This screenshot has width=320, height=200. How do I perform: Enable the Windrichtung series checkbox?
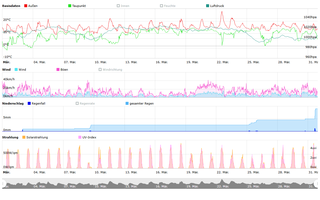(x=100, y=70)
